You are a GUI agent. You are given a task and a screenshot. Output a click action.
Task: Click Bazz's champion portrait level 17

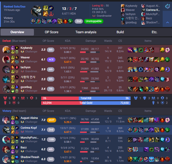6,149
